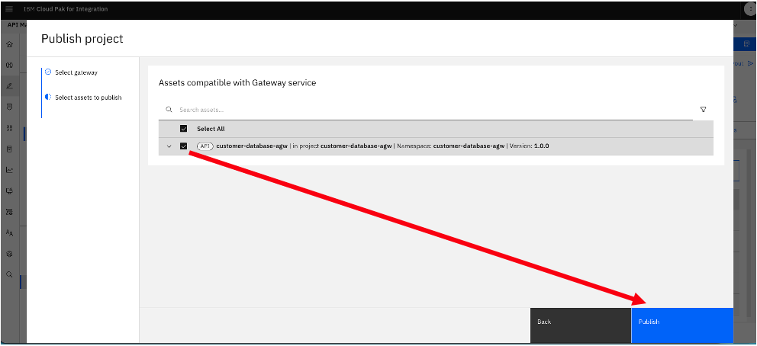The height and width of the screenshot is (346, 757).
Task: Open the binoculars icon below Home
Action: coord(9,65)
